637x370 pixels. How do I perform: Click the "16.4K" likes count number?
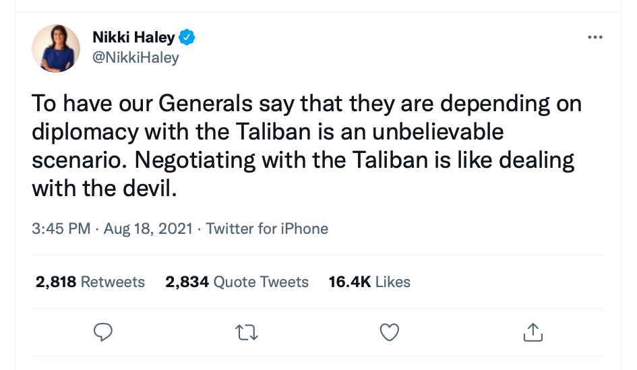coord(349,282)
